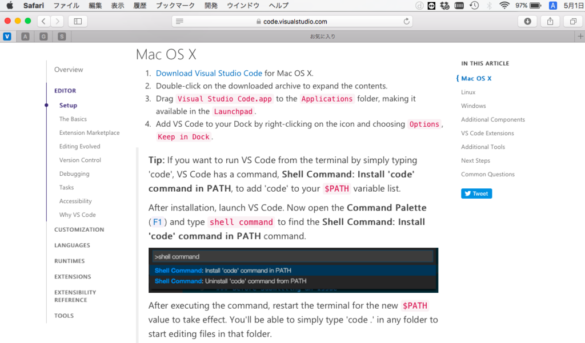Open the Share sheet in the toolbar

pyautogui.click(x=550, y=21)
